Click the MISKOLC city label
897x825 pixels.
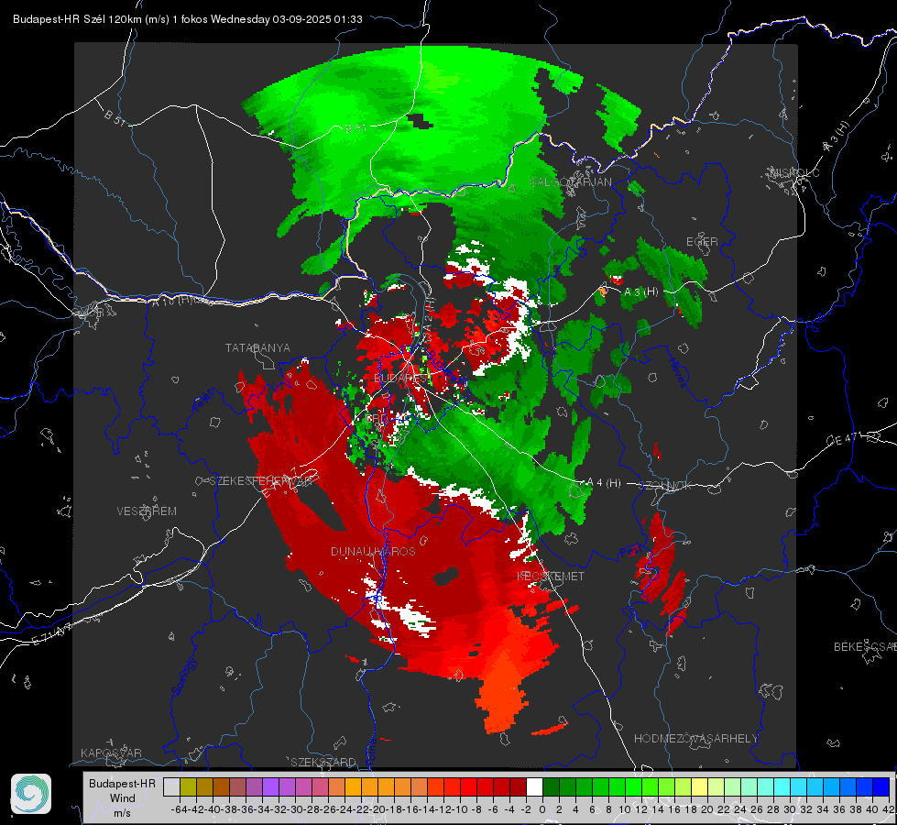point(794,172)
